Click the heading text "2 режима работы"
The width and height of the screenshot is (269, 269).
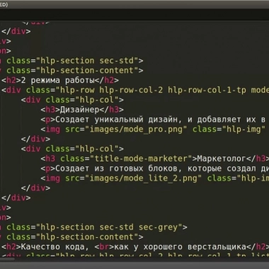[x=58, y=81]
